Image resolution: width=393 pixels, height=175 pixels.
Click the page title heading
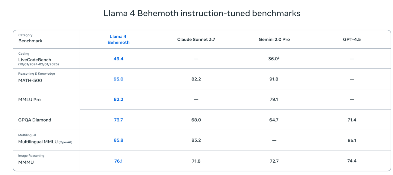click(202, 13)
